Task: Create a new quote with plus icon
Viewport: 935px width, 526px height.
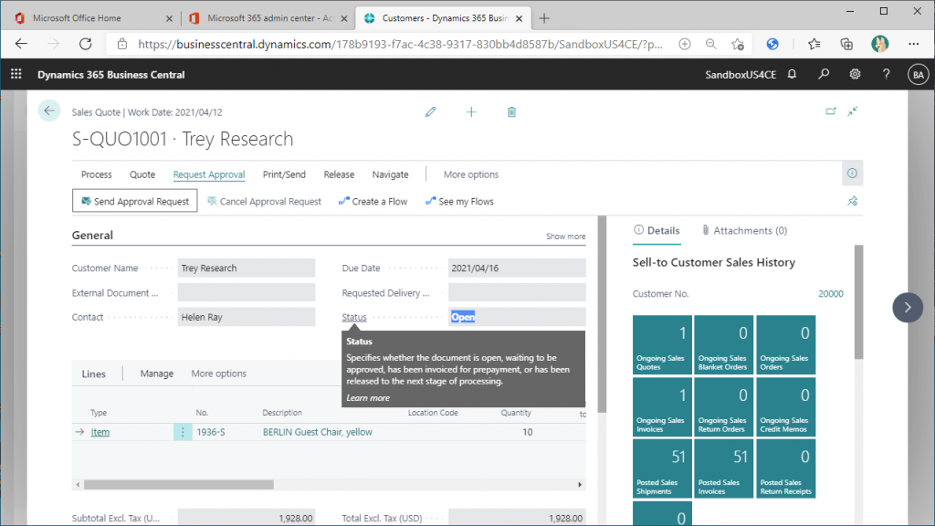Action: coord(471,112)
